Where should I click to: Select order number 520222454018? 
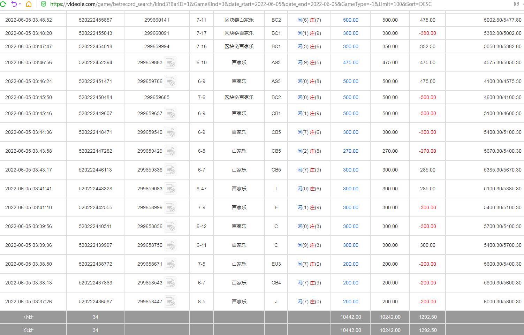point(96,46)
